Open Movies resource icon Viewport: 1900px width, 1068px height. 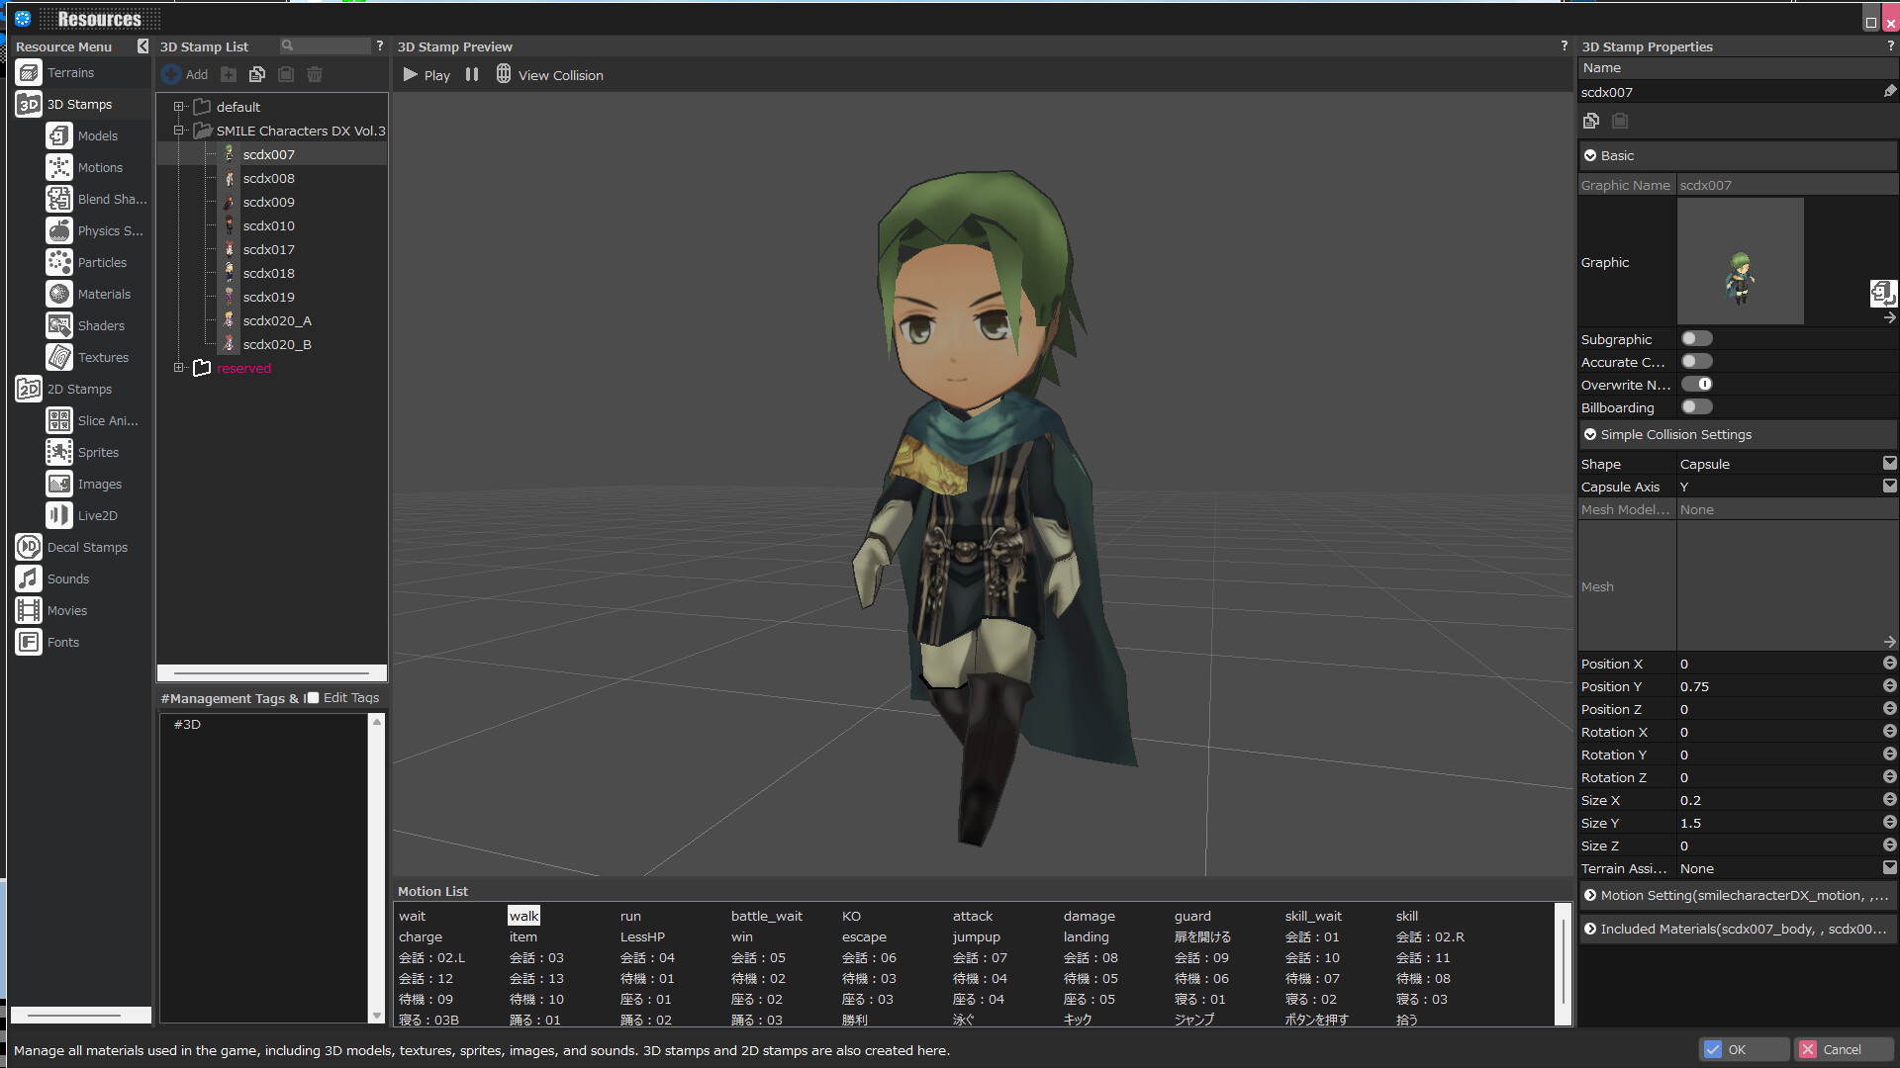[29, 611]
